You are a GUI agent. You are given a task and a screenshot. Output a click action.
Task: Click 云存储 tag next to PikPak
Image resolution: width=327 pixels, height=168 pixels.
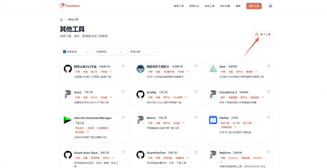click(235, 118)
